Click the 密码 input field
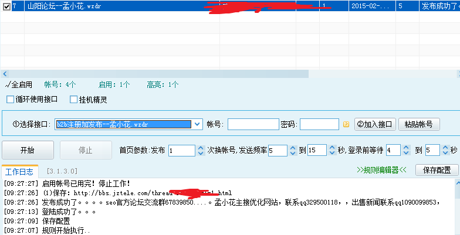 tap(319, 124)
